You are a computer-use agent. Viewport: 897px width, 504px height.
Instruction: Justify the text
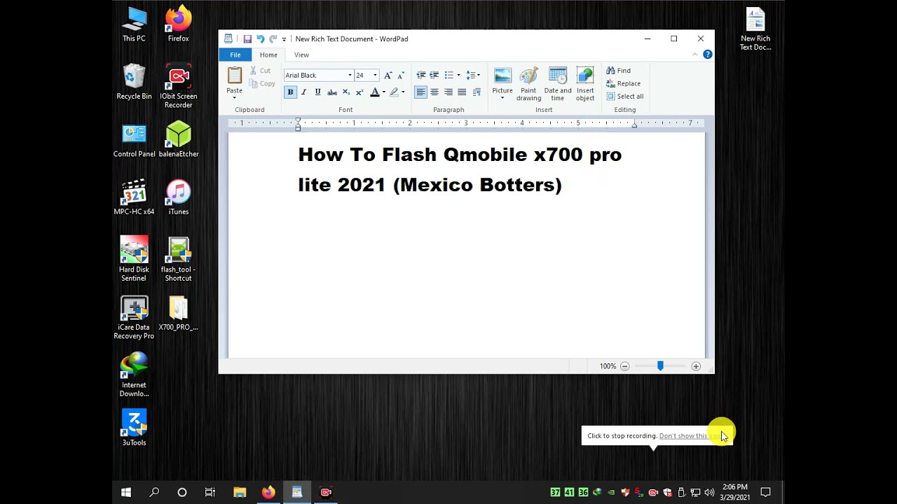pyautogui.click(x=462, y=92)
